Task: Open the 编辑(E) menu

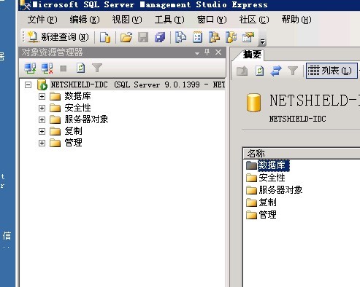Action: [x=85, y=20]
